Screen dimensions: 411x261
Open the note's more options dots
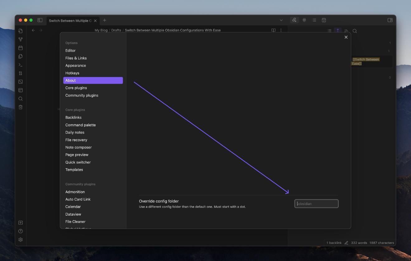pyautogui.click(x=281, y=30)
